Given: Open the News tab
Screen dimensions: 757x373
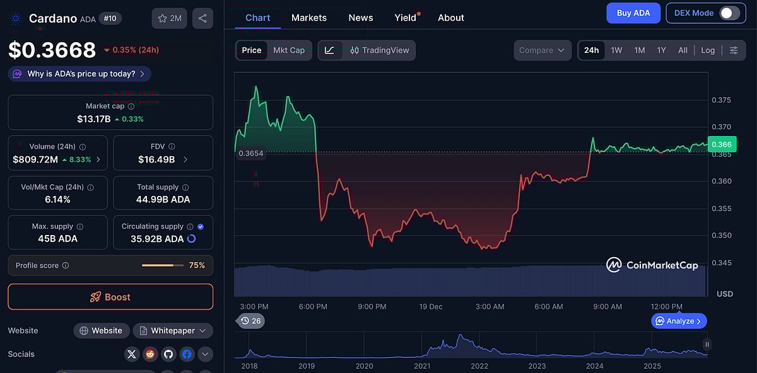Looking at the screenshot, I should 360,18.
